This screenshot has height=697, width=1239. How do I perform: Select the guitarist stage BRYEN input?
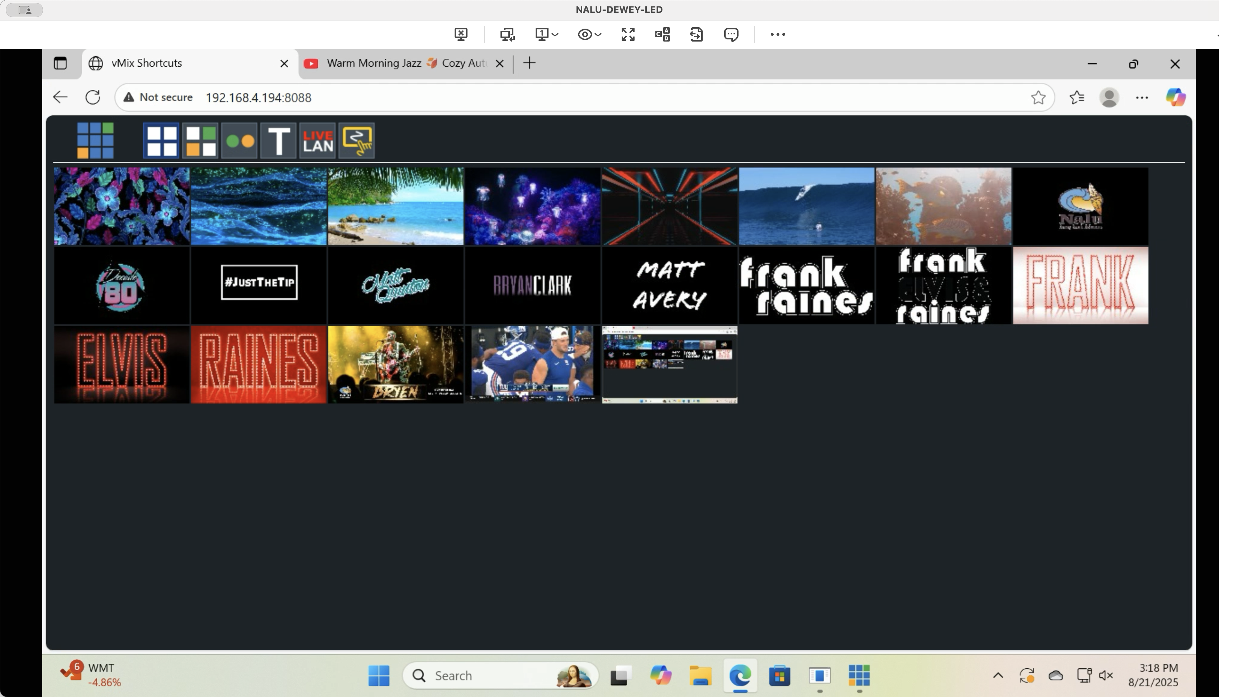[x=396, y=365]
